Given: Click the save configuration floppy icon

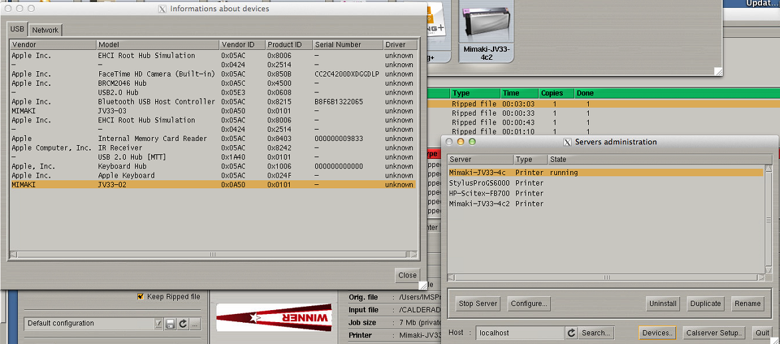Looking at the screenshot, I should (170, 324).
